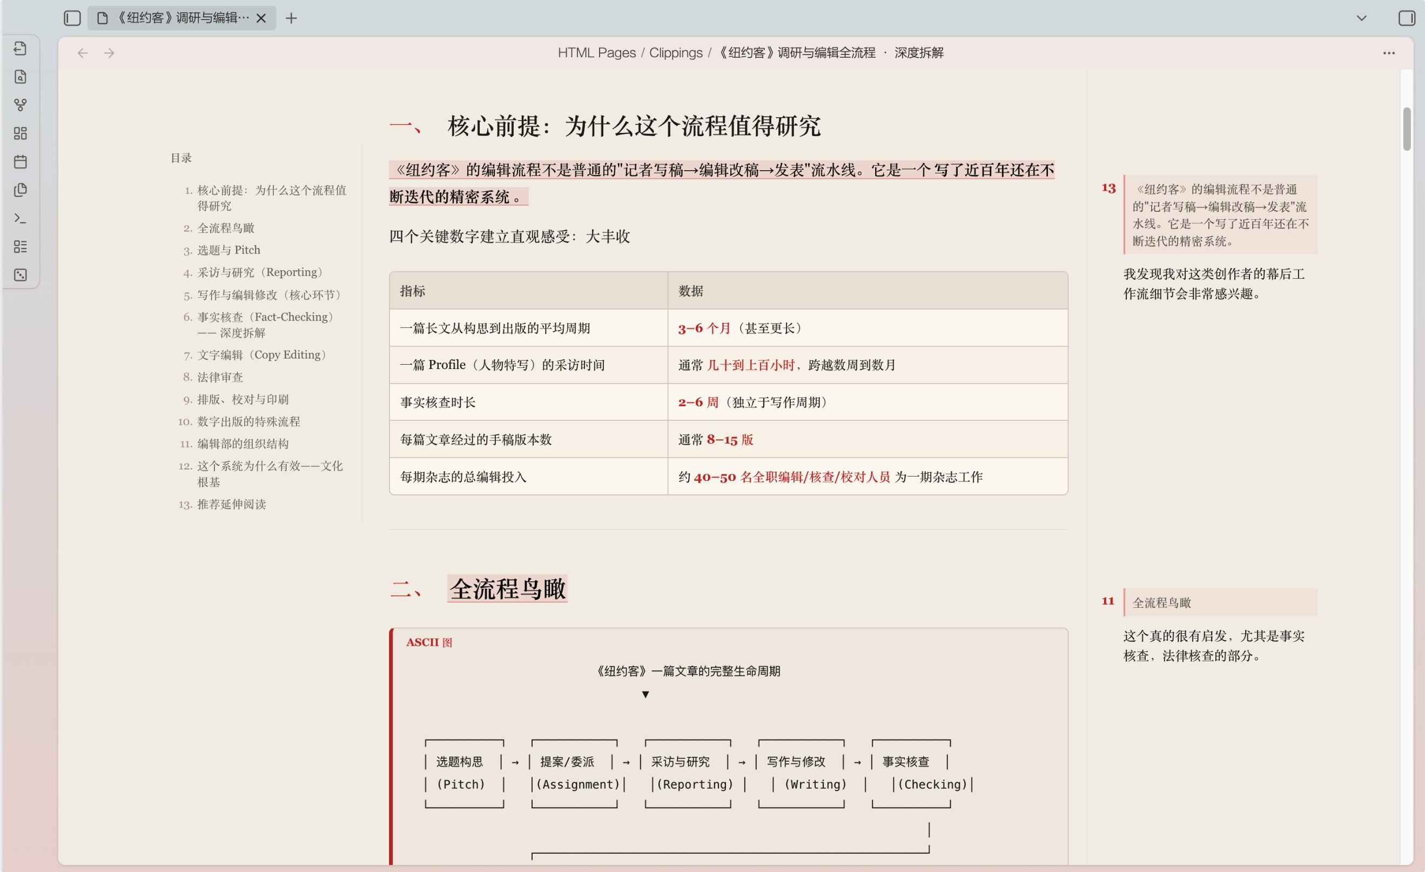The height and width of the screenshot is (872, 1425).
Task: Click the vertical scrollbar thumb
Action: 1407,129
